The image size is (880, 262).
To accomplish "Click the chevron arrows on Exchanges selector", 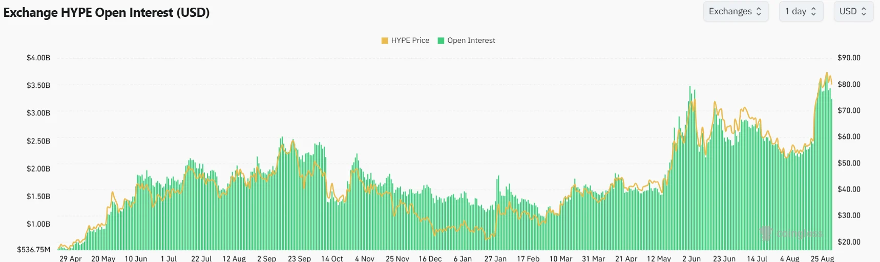I will (759, 11).
